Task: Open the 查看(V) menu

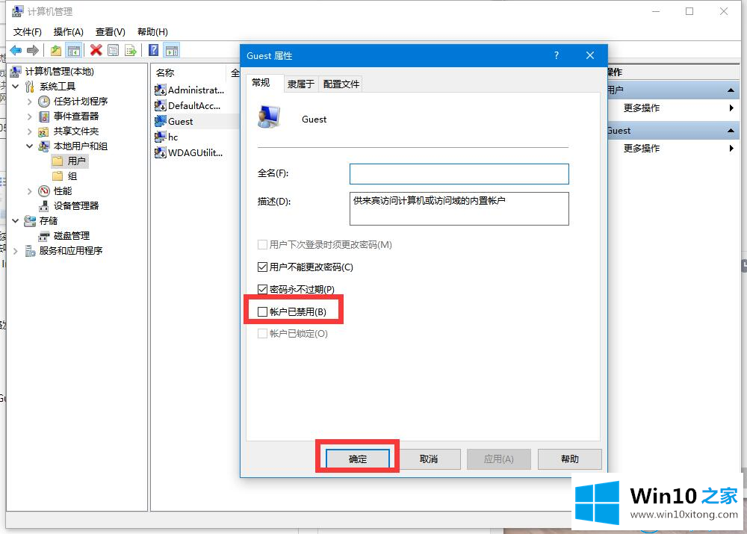Action: tap(110, 32)
